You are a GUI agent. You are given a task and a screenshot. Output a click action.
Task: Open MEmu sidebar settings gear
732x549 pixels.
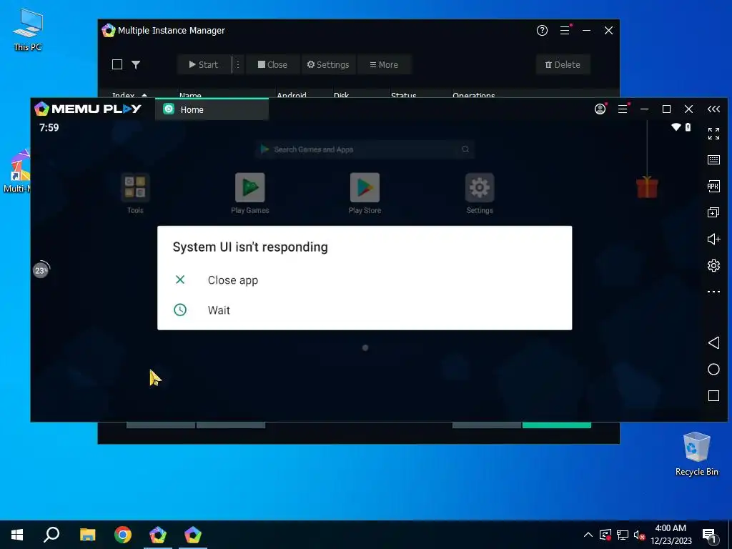(x=713, y=266)
